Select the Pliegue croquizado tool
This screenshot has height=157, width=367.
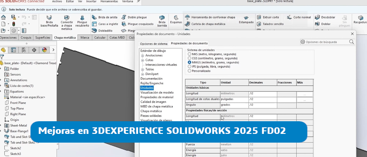[137, 24]
